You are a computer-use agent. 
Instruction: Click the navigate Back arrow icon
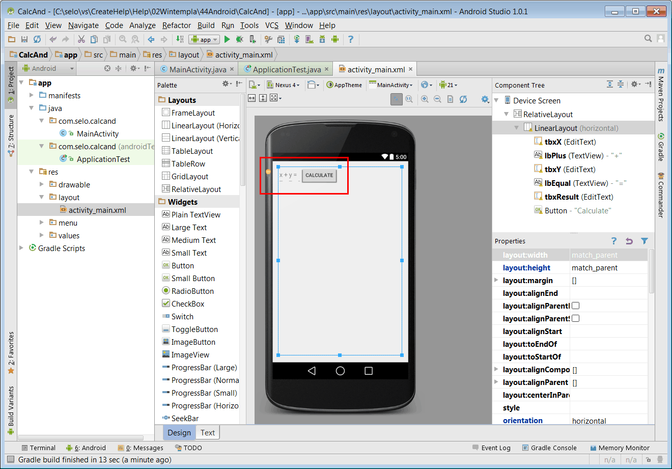tap(151, 39)
